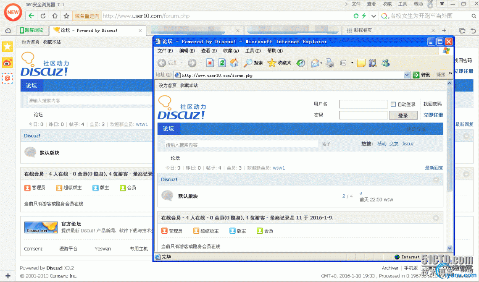This screenshot has width=479, height=282.
Task: Expand the 360 menu overflow chevron
Action: pyautogui.click(x=346, y=4)
